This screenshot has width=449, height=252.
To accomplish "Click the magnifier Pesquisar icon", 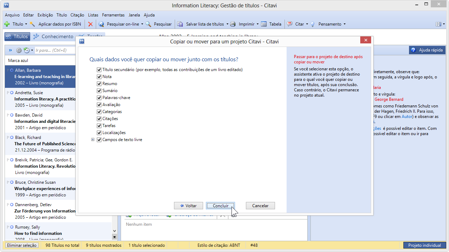I will (x=148, y=24).
